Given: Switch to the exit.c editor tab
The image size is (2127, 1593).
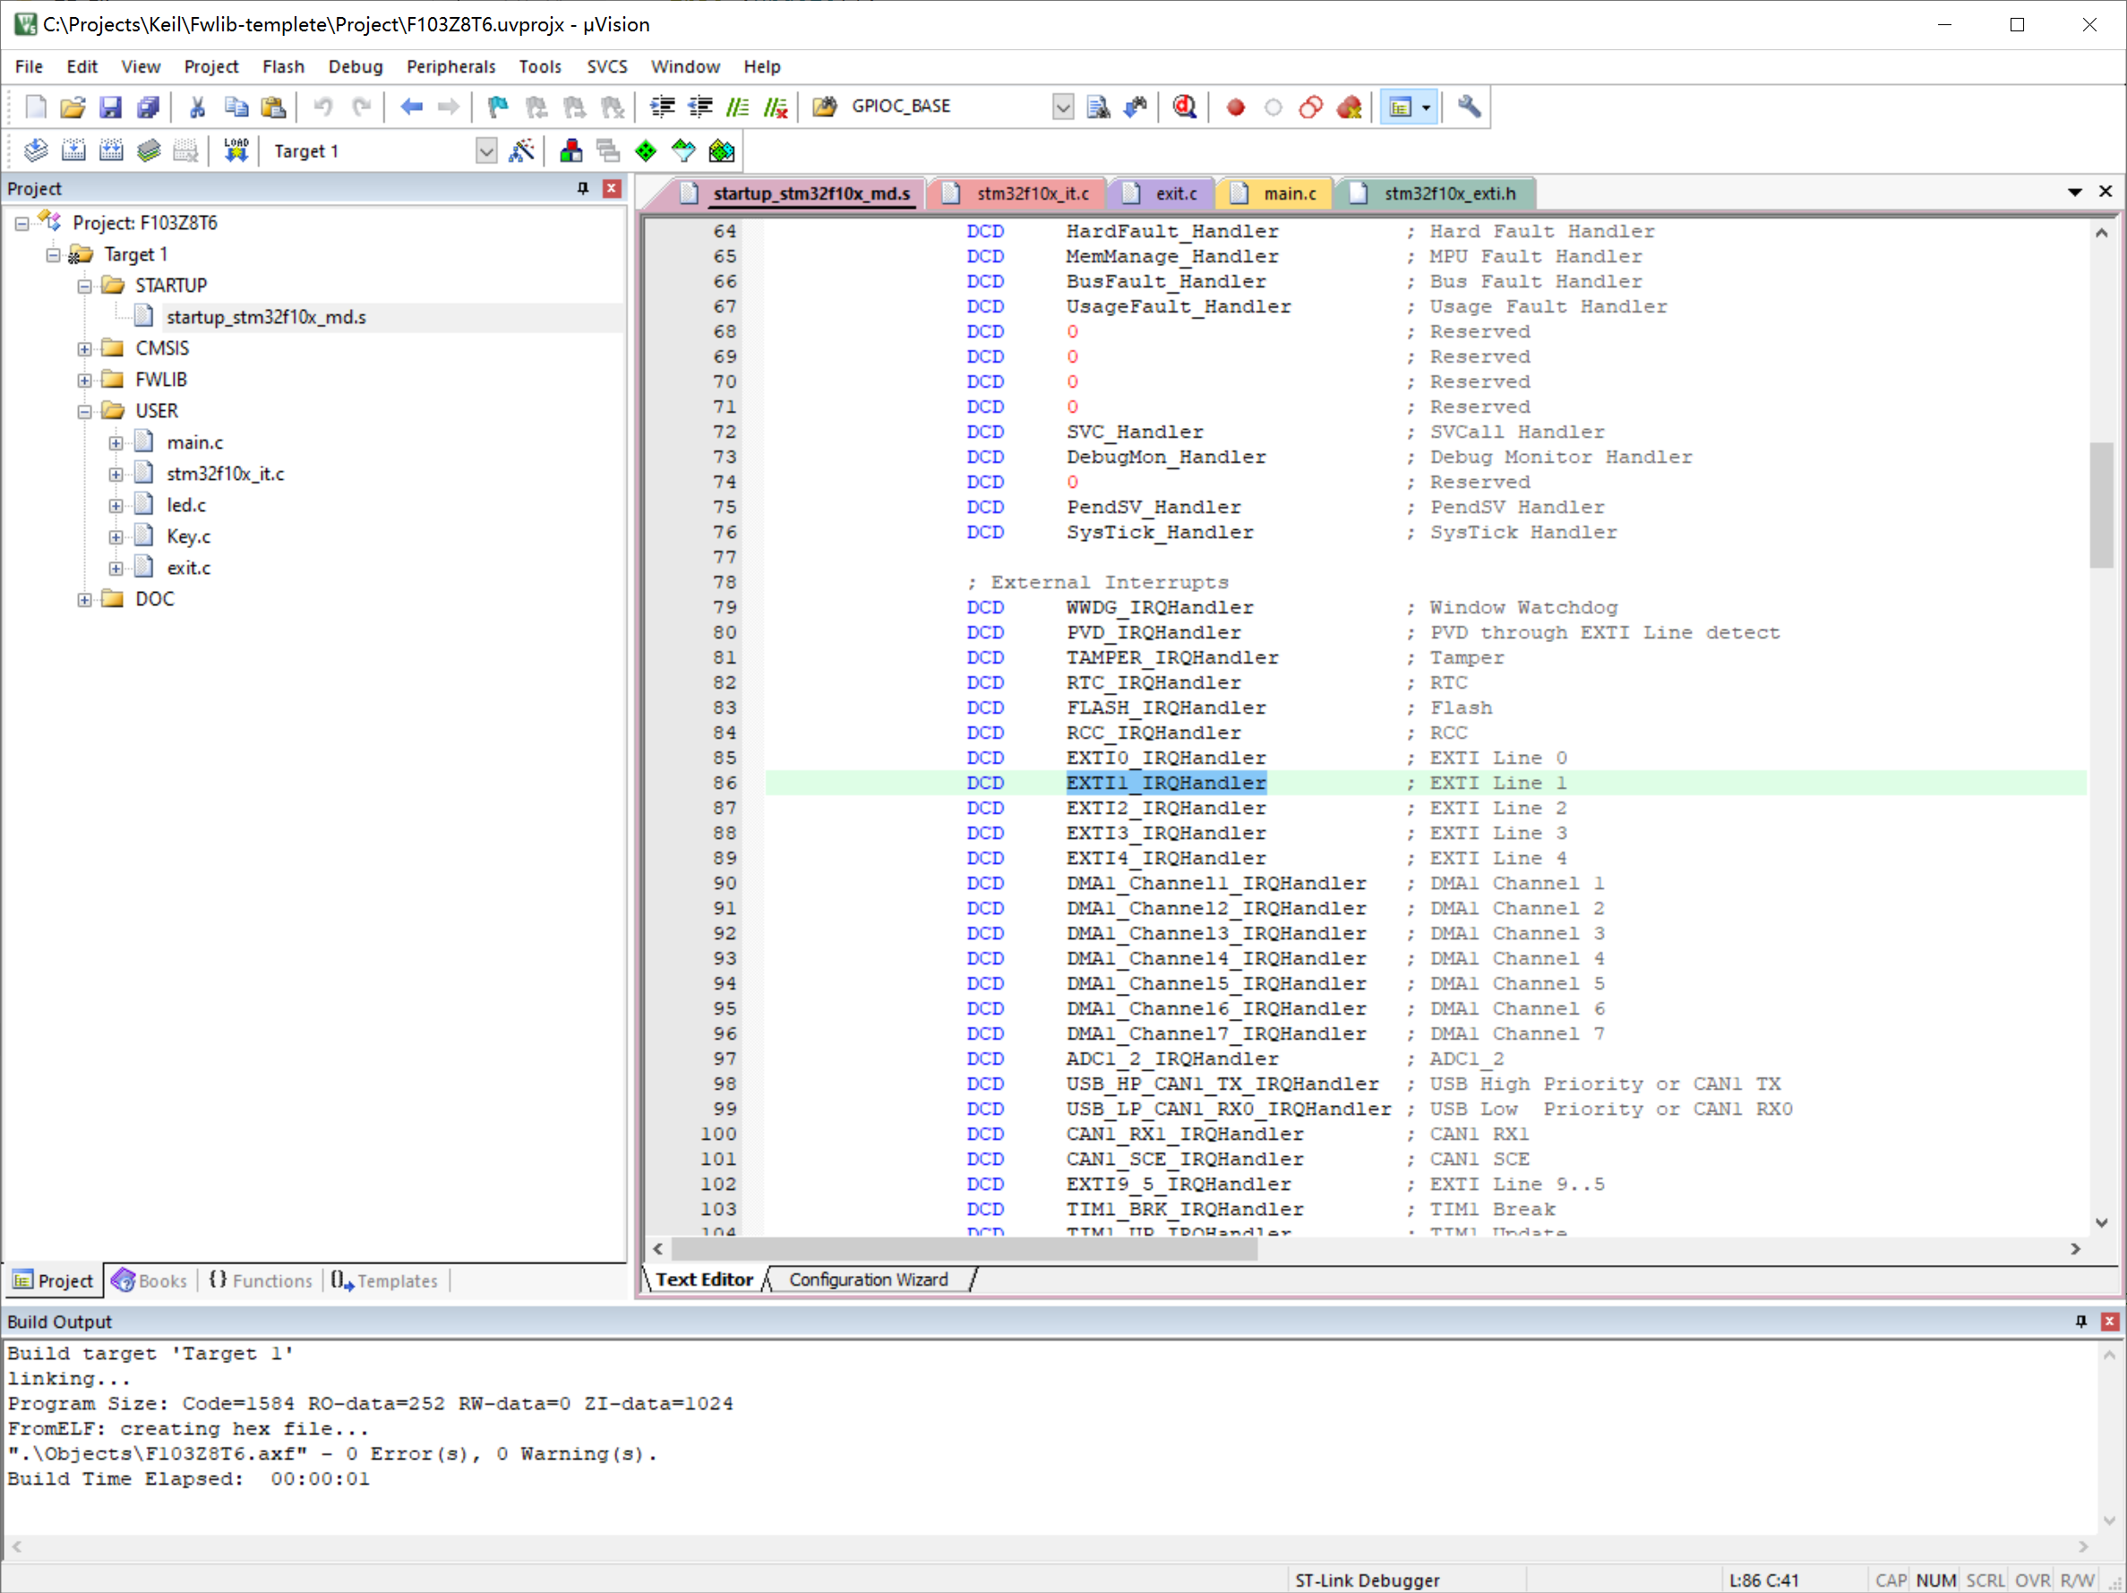Looking at the screenshot, I should point(1164,193).
